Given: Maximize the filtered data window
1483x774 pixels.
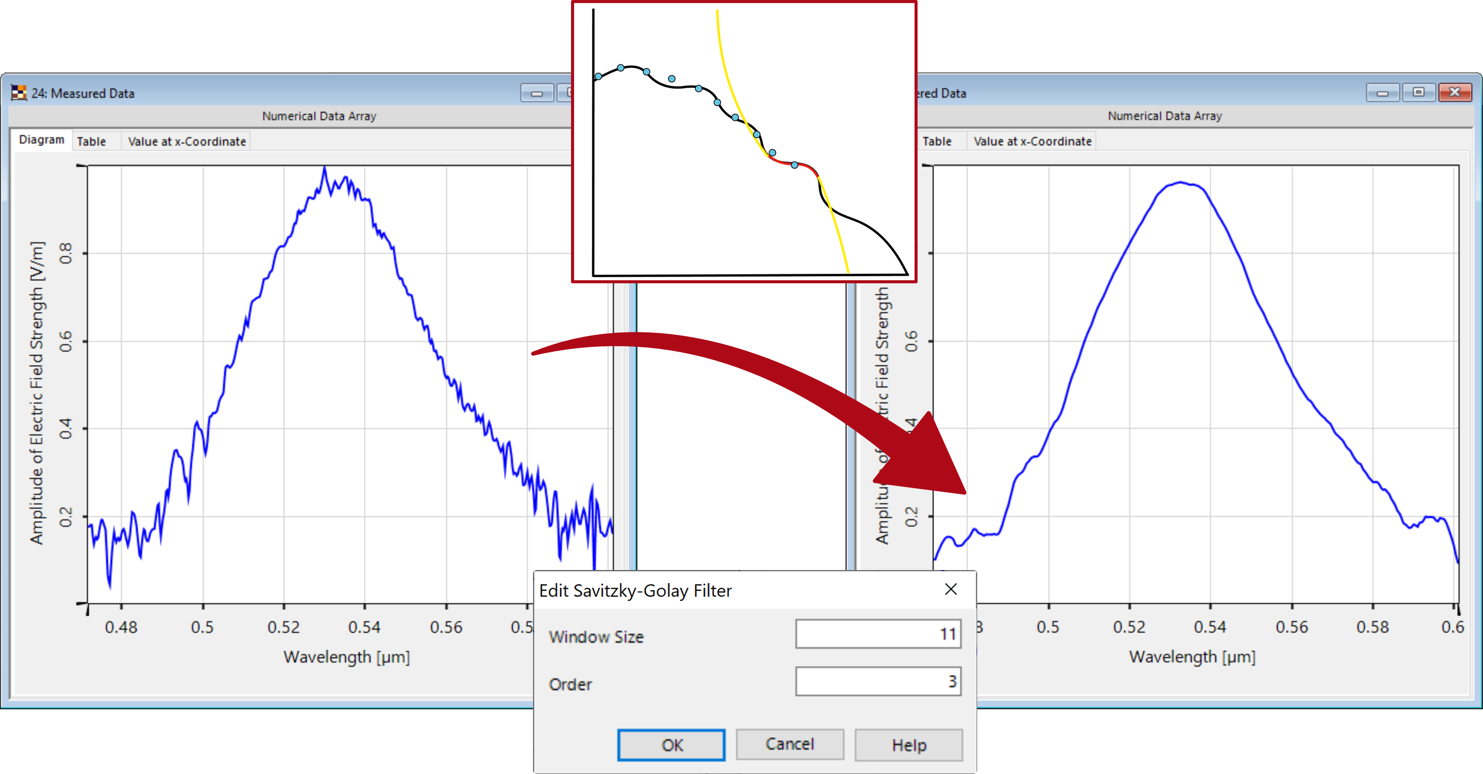Looking at the screenshot, I should click(1419, 93).
